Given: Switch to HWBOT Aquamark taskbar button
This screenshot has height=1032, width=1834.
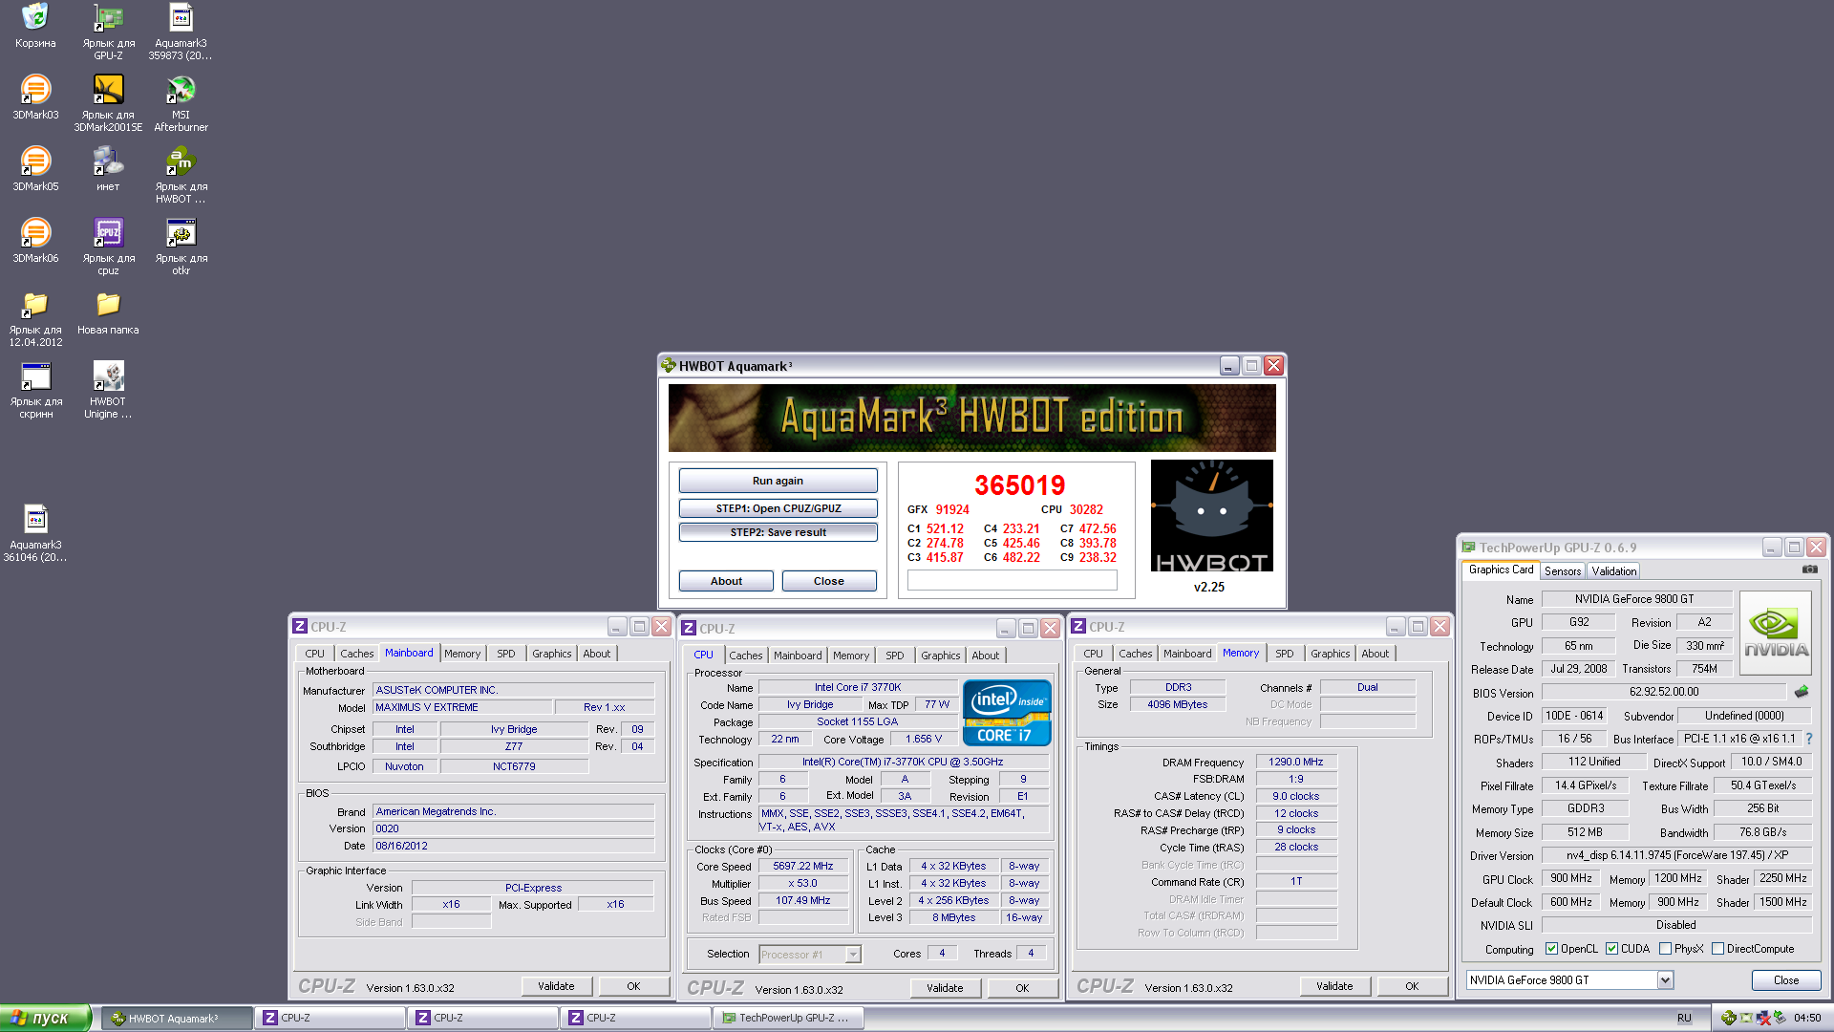Looking at the screenshot, I should [x=176, y=1019].
